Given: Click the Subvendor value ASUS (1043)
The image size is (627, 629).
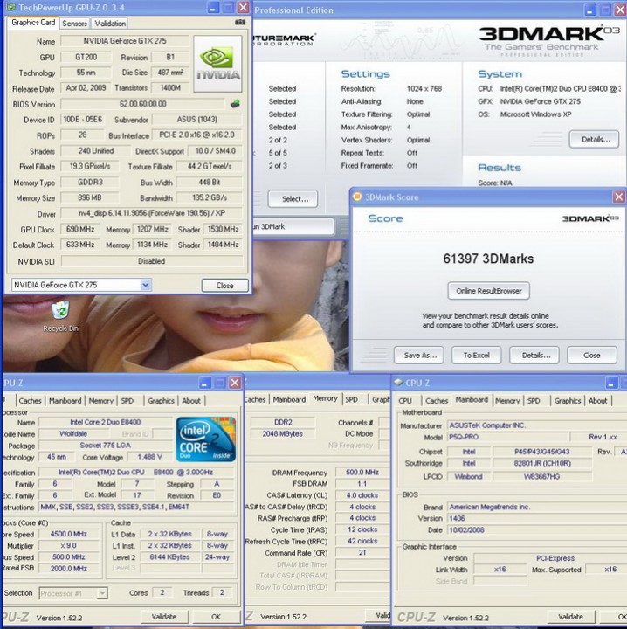Looking at the screenshot, I should 196,120.
